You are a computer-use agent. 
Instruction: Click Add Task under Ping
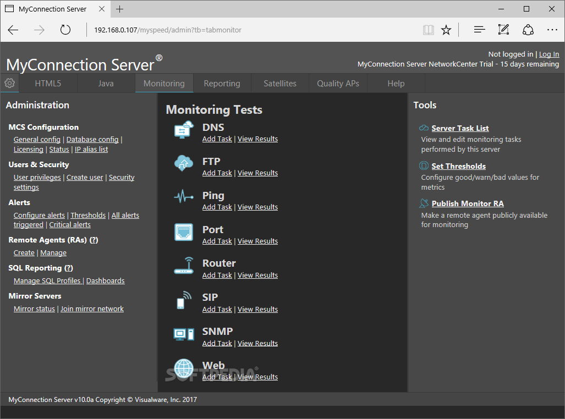point(217,207)
